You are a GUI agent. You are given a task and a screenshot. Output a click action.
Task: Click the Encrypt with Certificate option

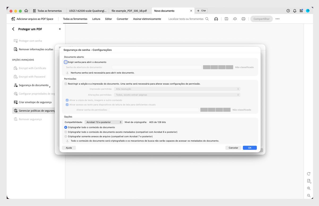point(30,68)
